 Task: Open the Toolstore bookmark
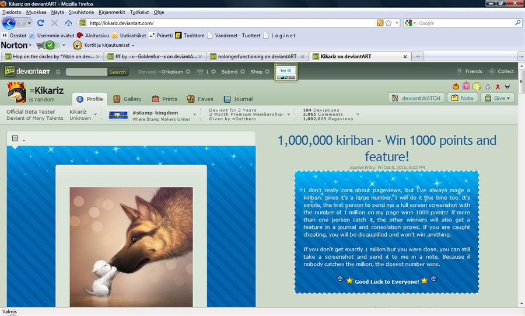(x=190, y=36)
